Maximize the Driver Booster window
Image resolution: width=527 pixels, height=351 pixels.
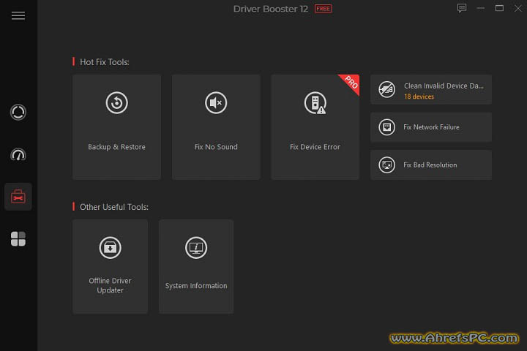coord(499,8)
